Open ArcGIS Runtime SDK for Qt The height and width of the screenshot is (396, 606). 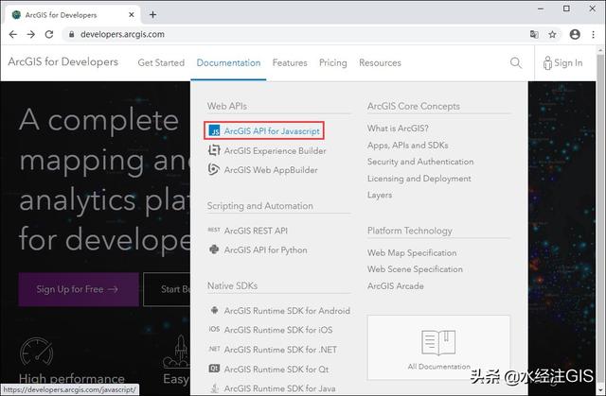tap(276, 370)
